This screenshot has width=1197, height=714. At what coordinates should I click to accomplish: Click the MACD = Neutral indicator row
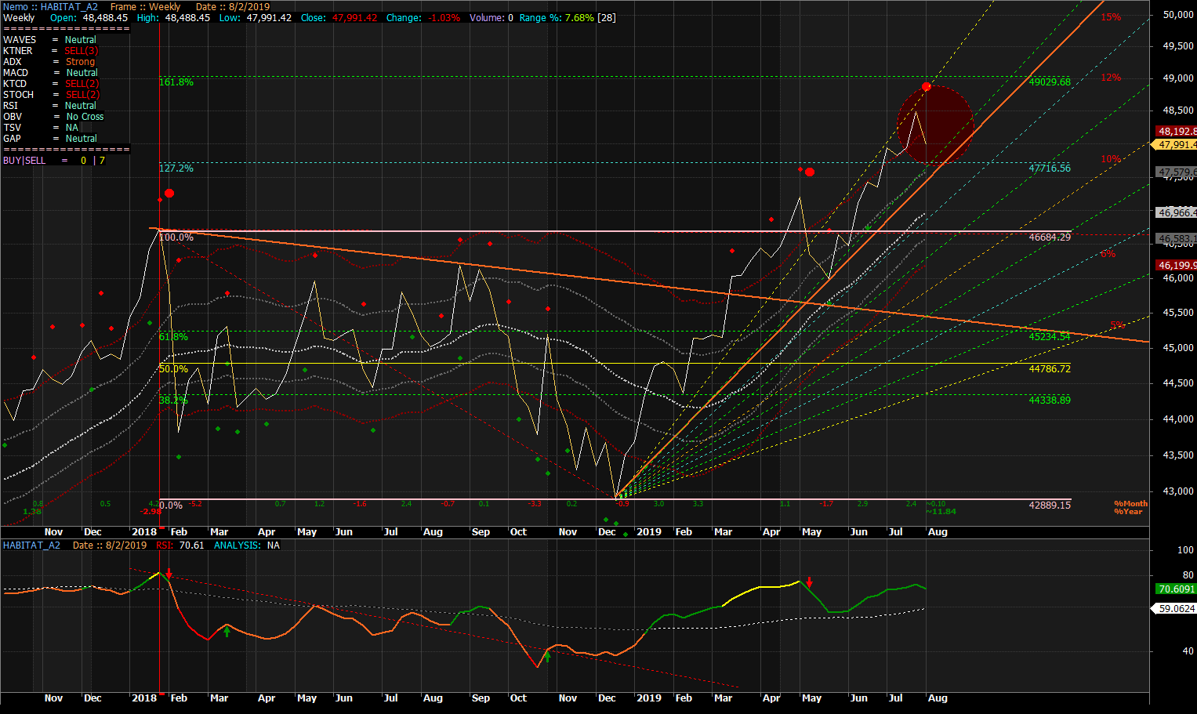point(49,72)
